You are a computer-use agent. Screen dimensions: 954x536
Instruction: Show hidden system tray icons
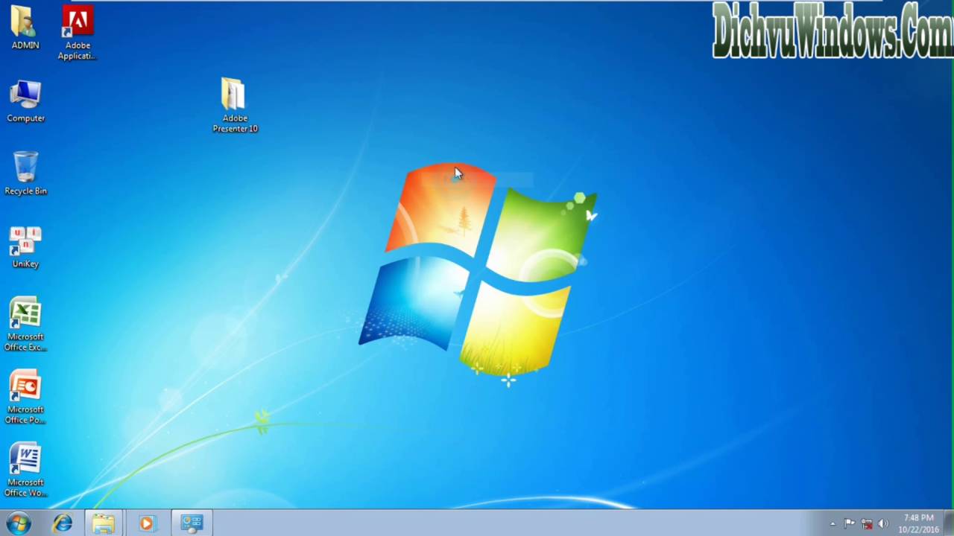[x=833, y=524]
